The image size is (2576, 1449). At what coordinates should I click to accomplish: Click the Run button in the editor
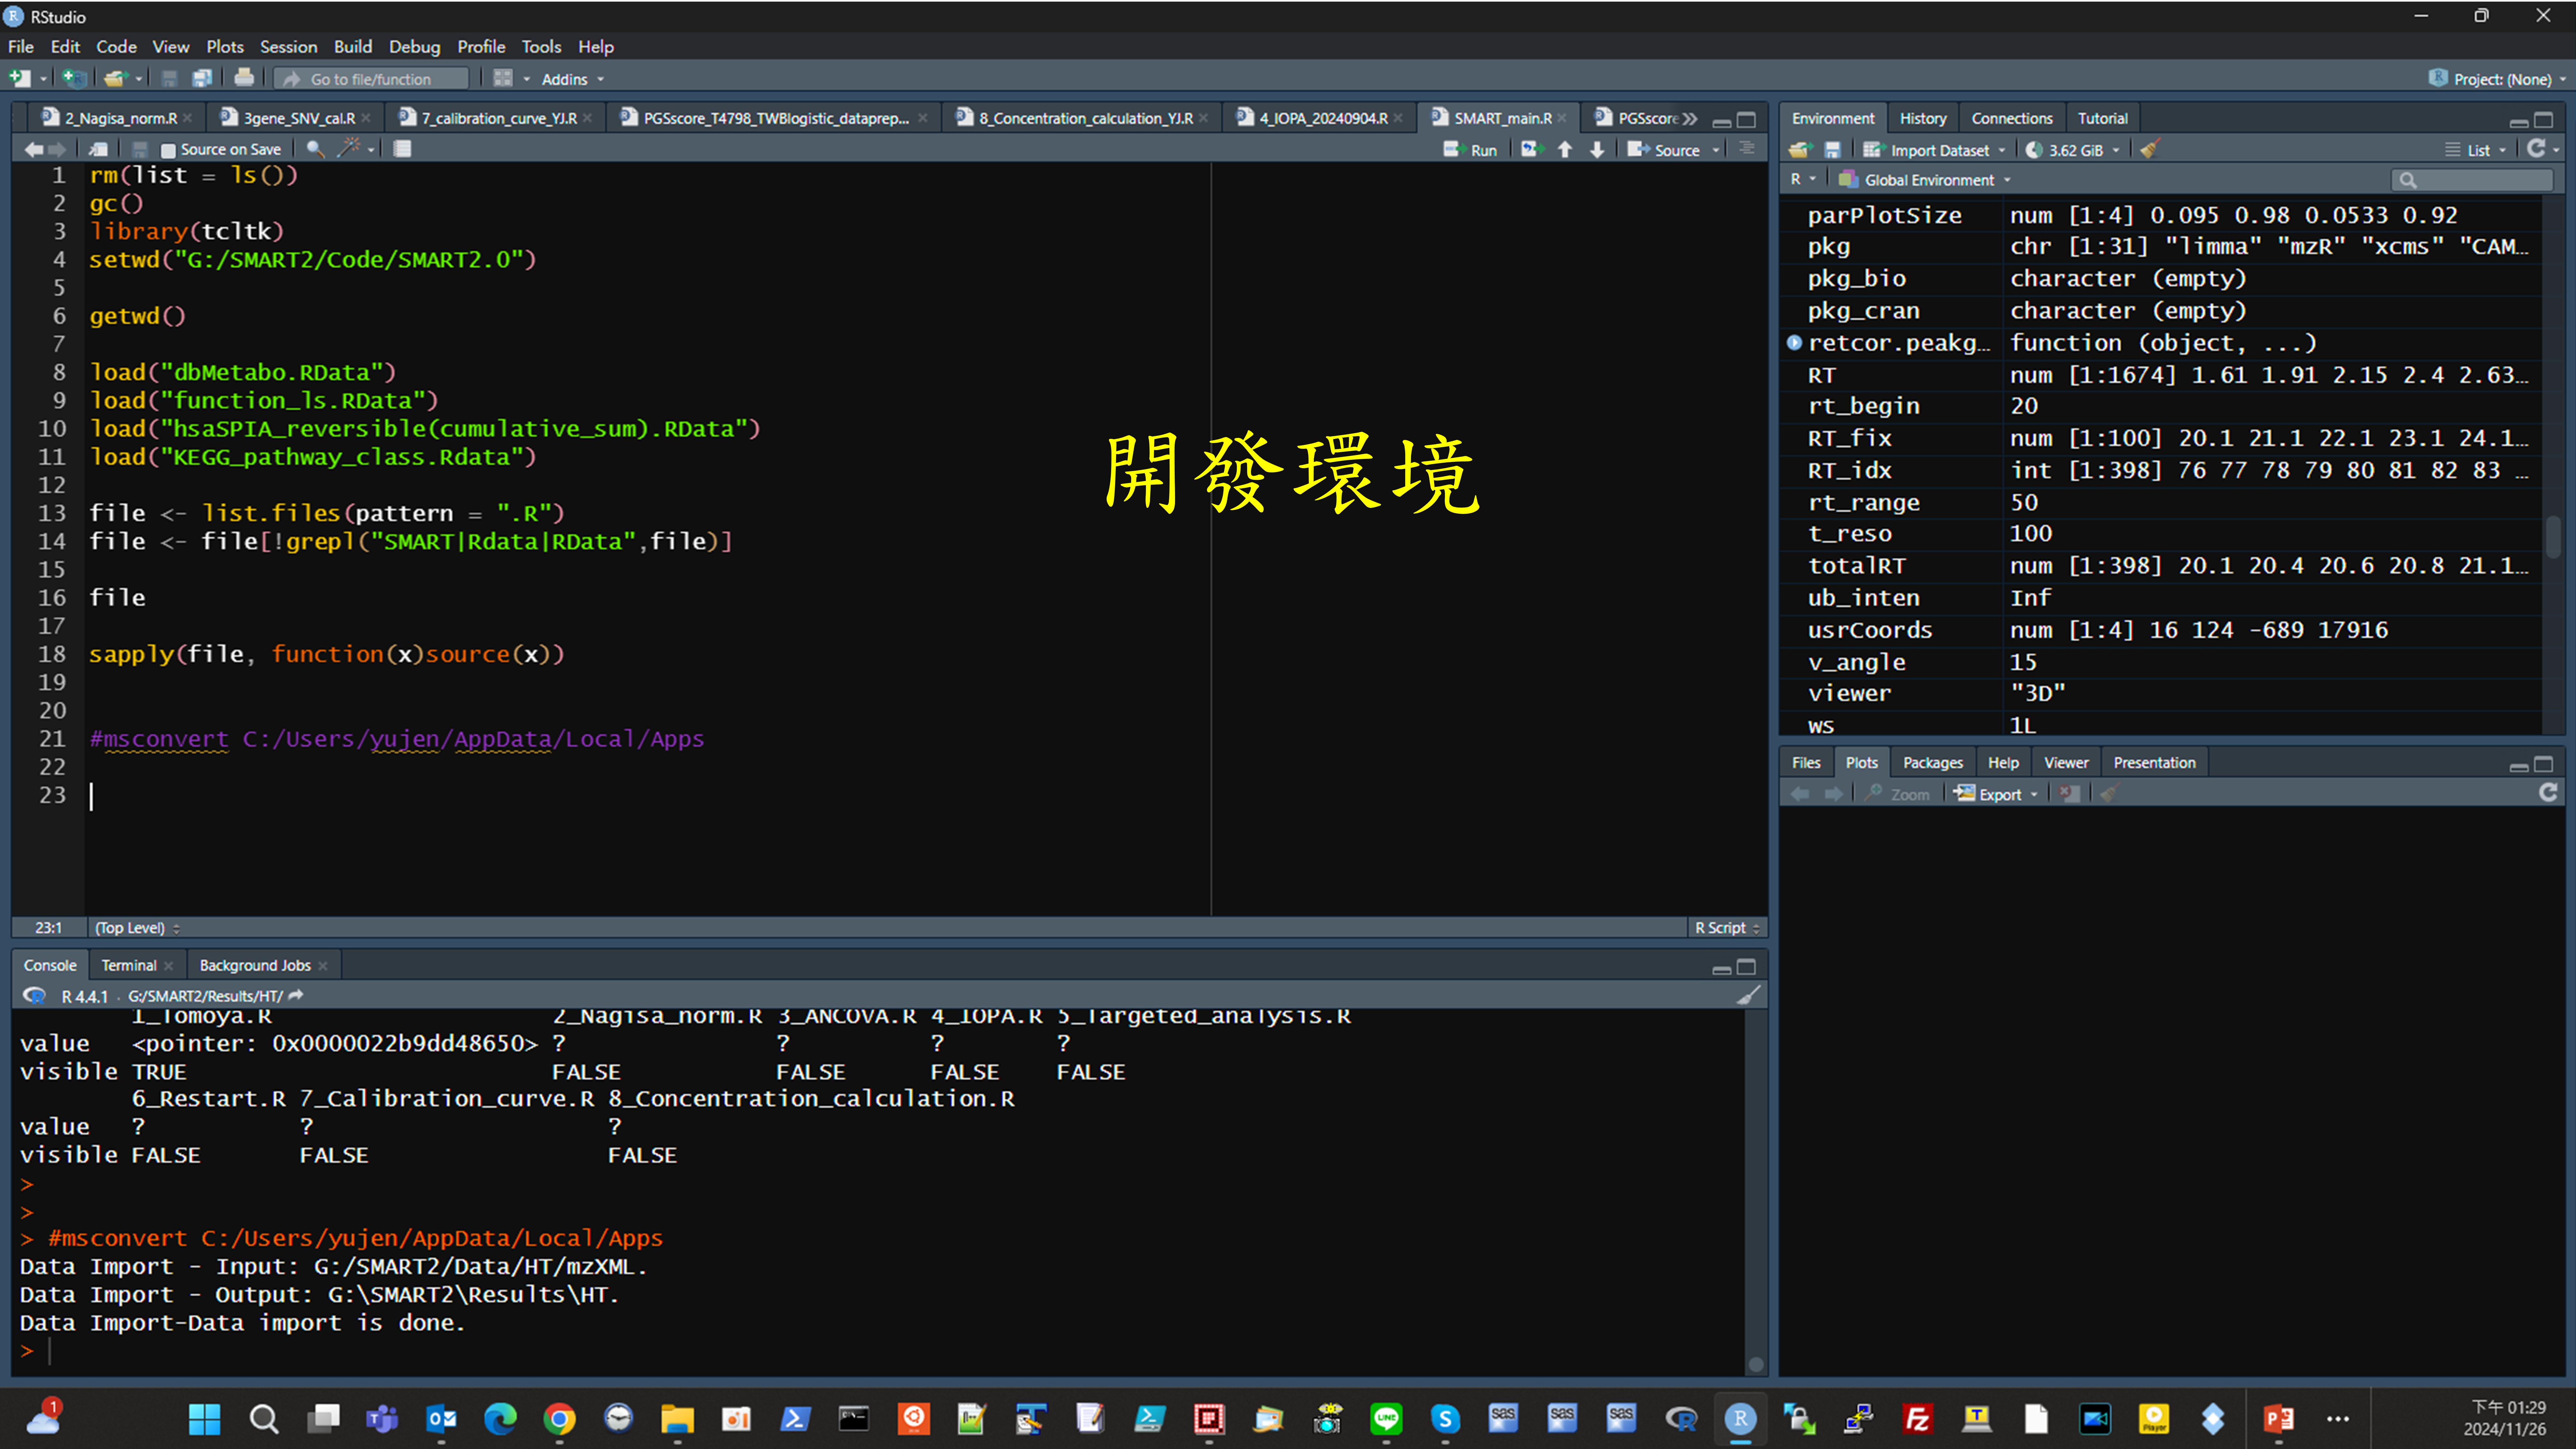(x=1471, y=150)
